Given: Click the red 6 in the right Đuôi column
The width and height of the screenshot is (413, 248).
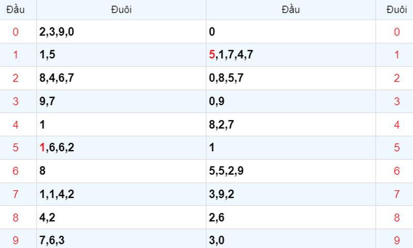Looking at the screenshot, I should click(396, 171).
